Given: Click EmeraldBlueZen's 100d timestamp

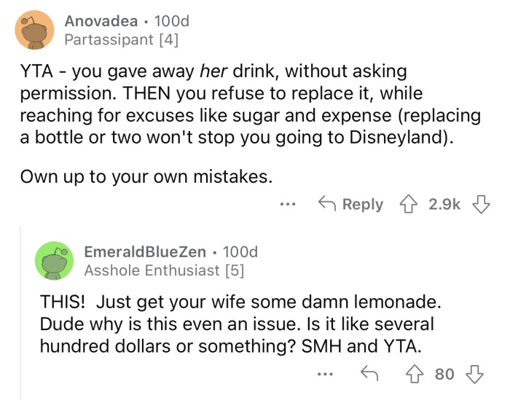Looking at the screenshot, I should [240, 252].
